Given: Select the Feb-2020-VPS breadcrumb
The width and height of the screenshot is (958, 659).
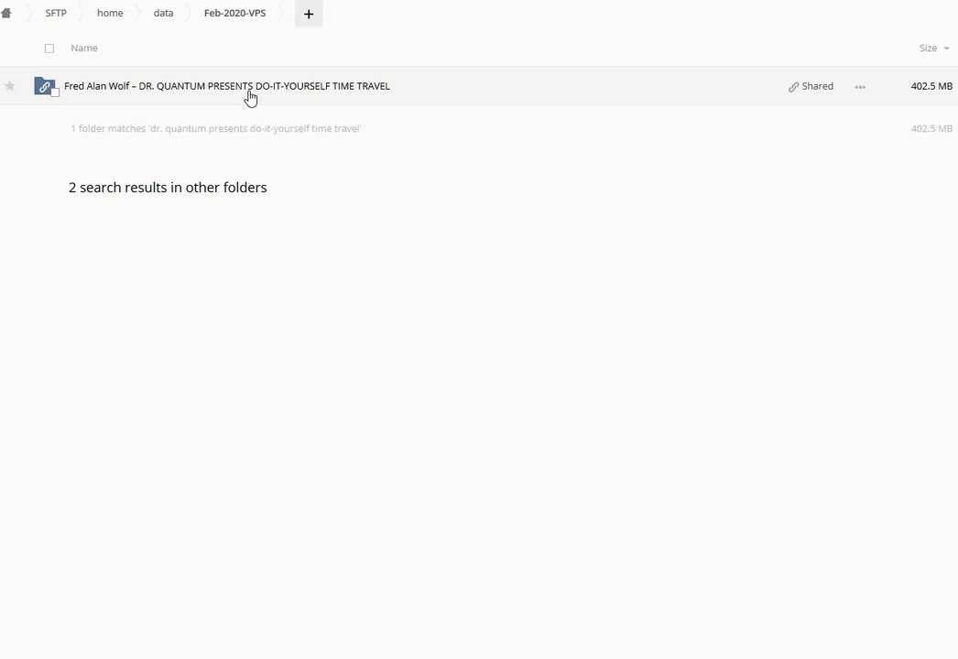Looking at the screenshot, I should 234,14.
